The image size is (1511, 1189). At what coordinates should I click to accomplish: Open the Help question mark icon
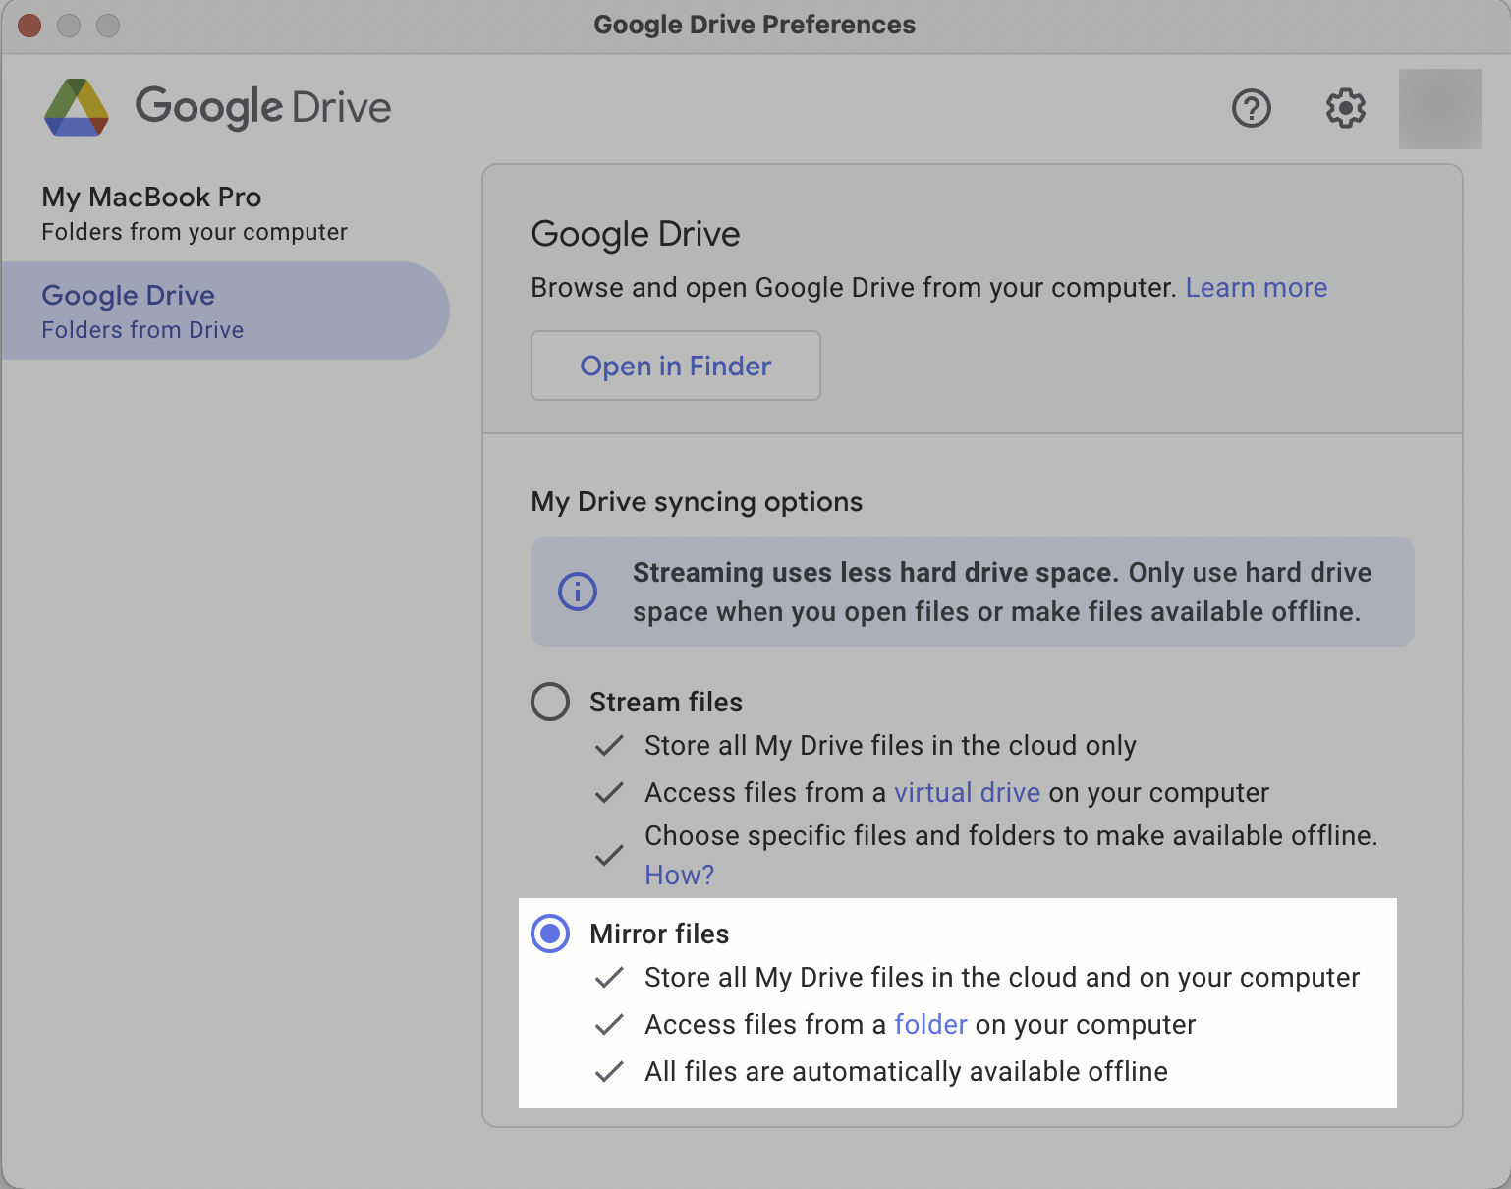tap(1251, 108)
